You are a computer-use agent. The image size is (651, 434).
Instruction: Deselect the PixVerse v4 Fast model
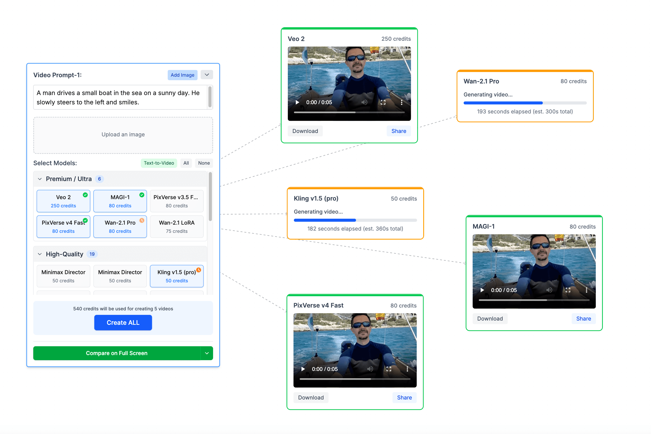tap(63, 227)
